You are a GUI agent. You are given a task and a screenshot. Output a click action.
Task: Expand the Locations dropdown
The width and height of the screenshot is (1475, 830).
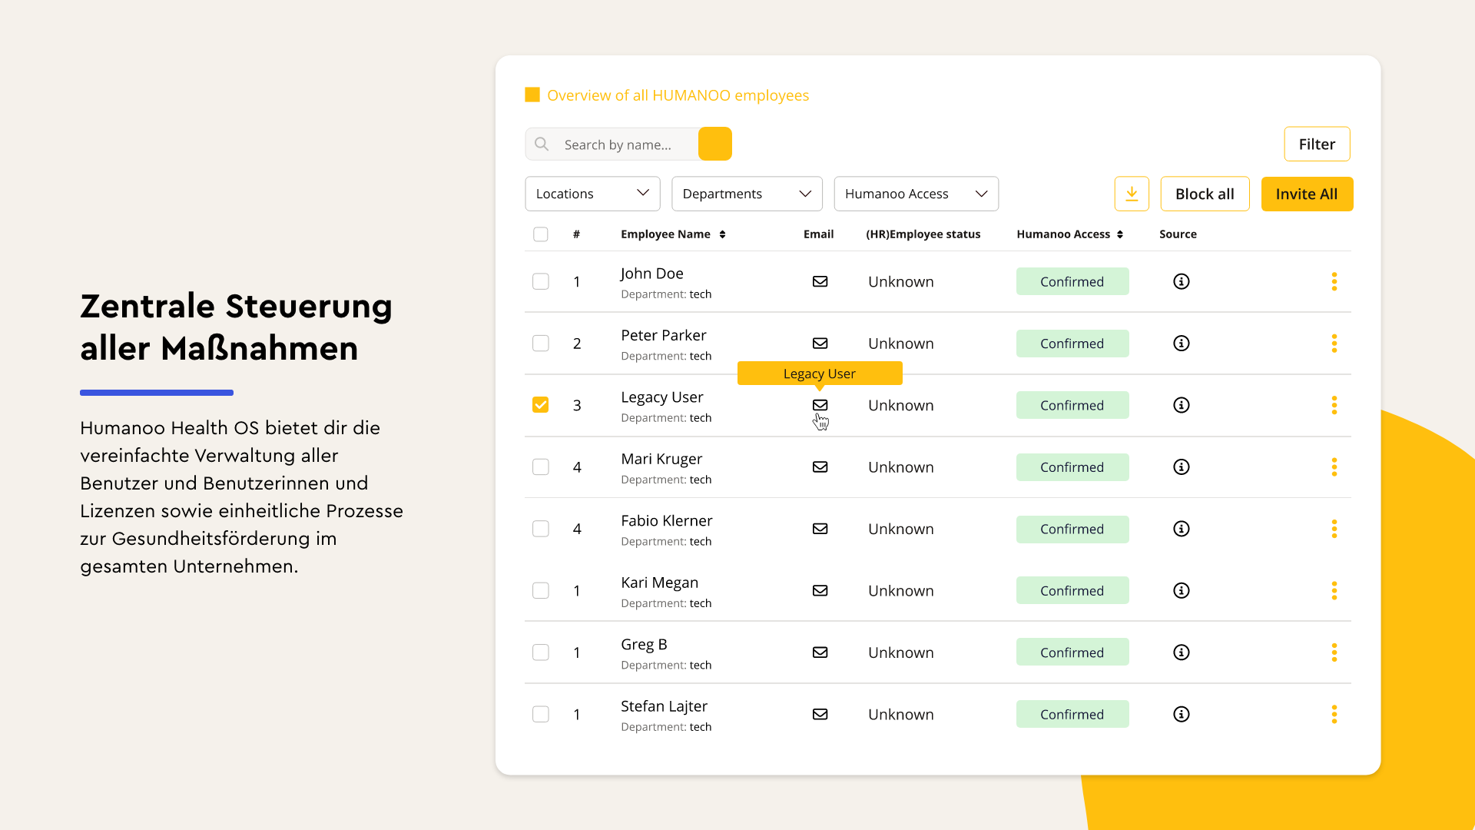[592, 194]
